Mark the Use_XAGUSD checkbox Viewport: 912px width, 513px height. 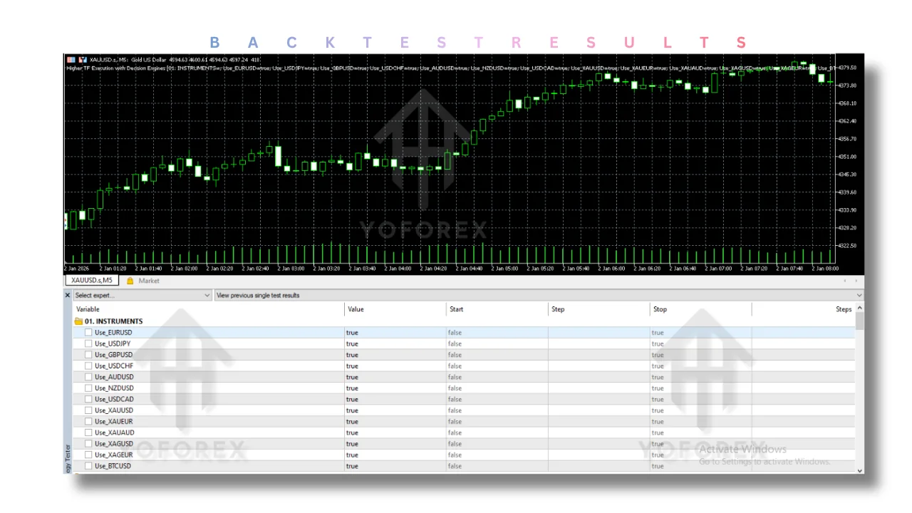coord(88,444)
